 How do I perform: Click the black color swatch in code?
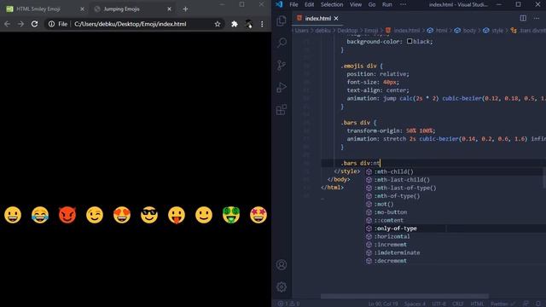click(x=409, y=41)
